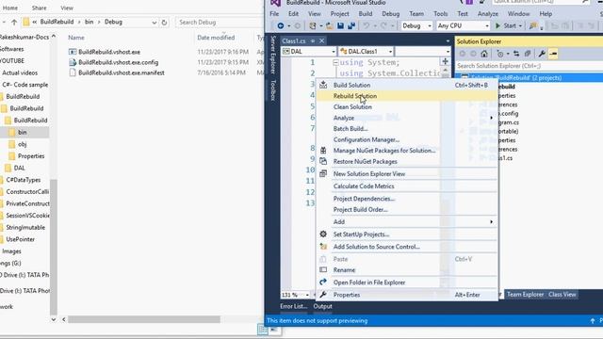Image resolution: width=603 pixels, height=339 pixels.
Task: Open the empty members dropdown in editor
Action: pos(423,51)
